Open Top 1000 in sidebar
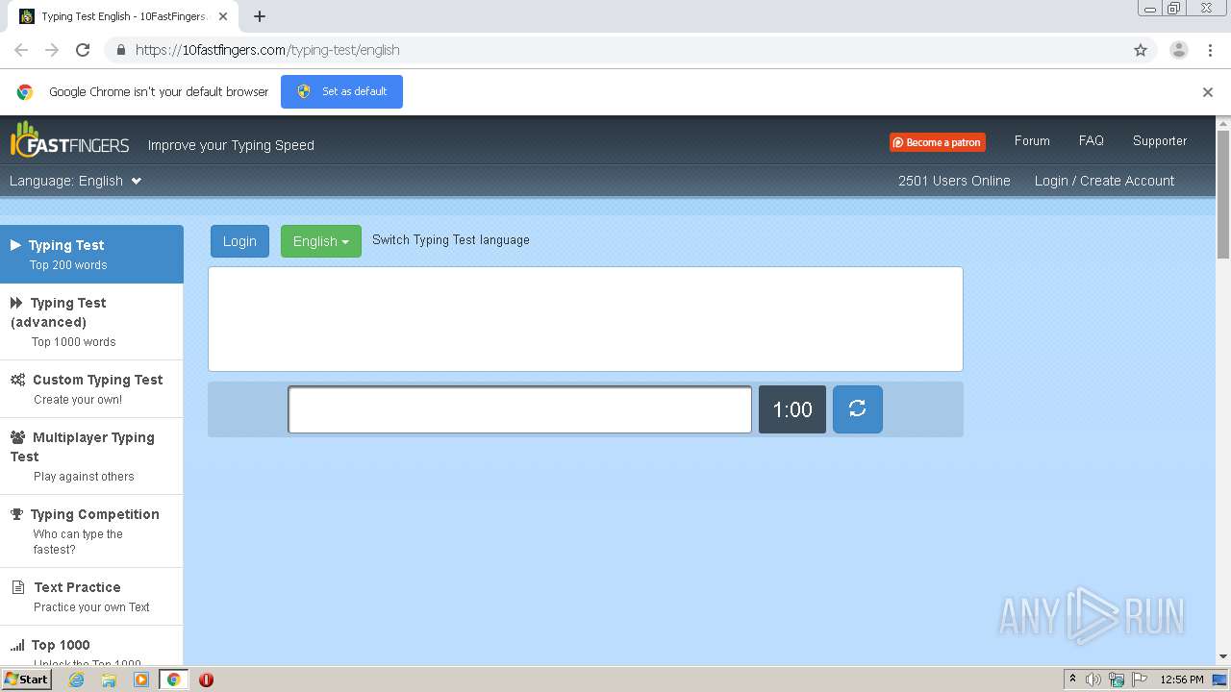1231x692 pixels. (91, 646)
